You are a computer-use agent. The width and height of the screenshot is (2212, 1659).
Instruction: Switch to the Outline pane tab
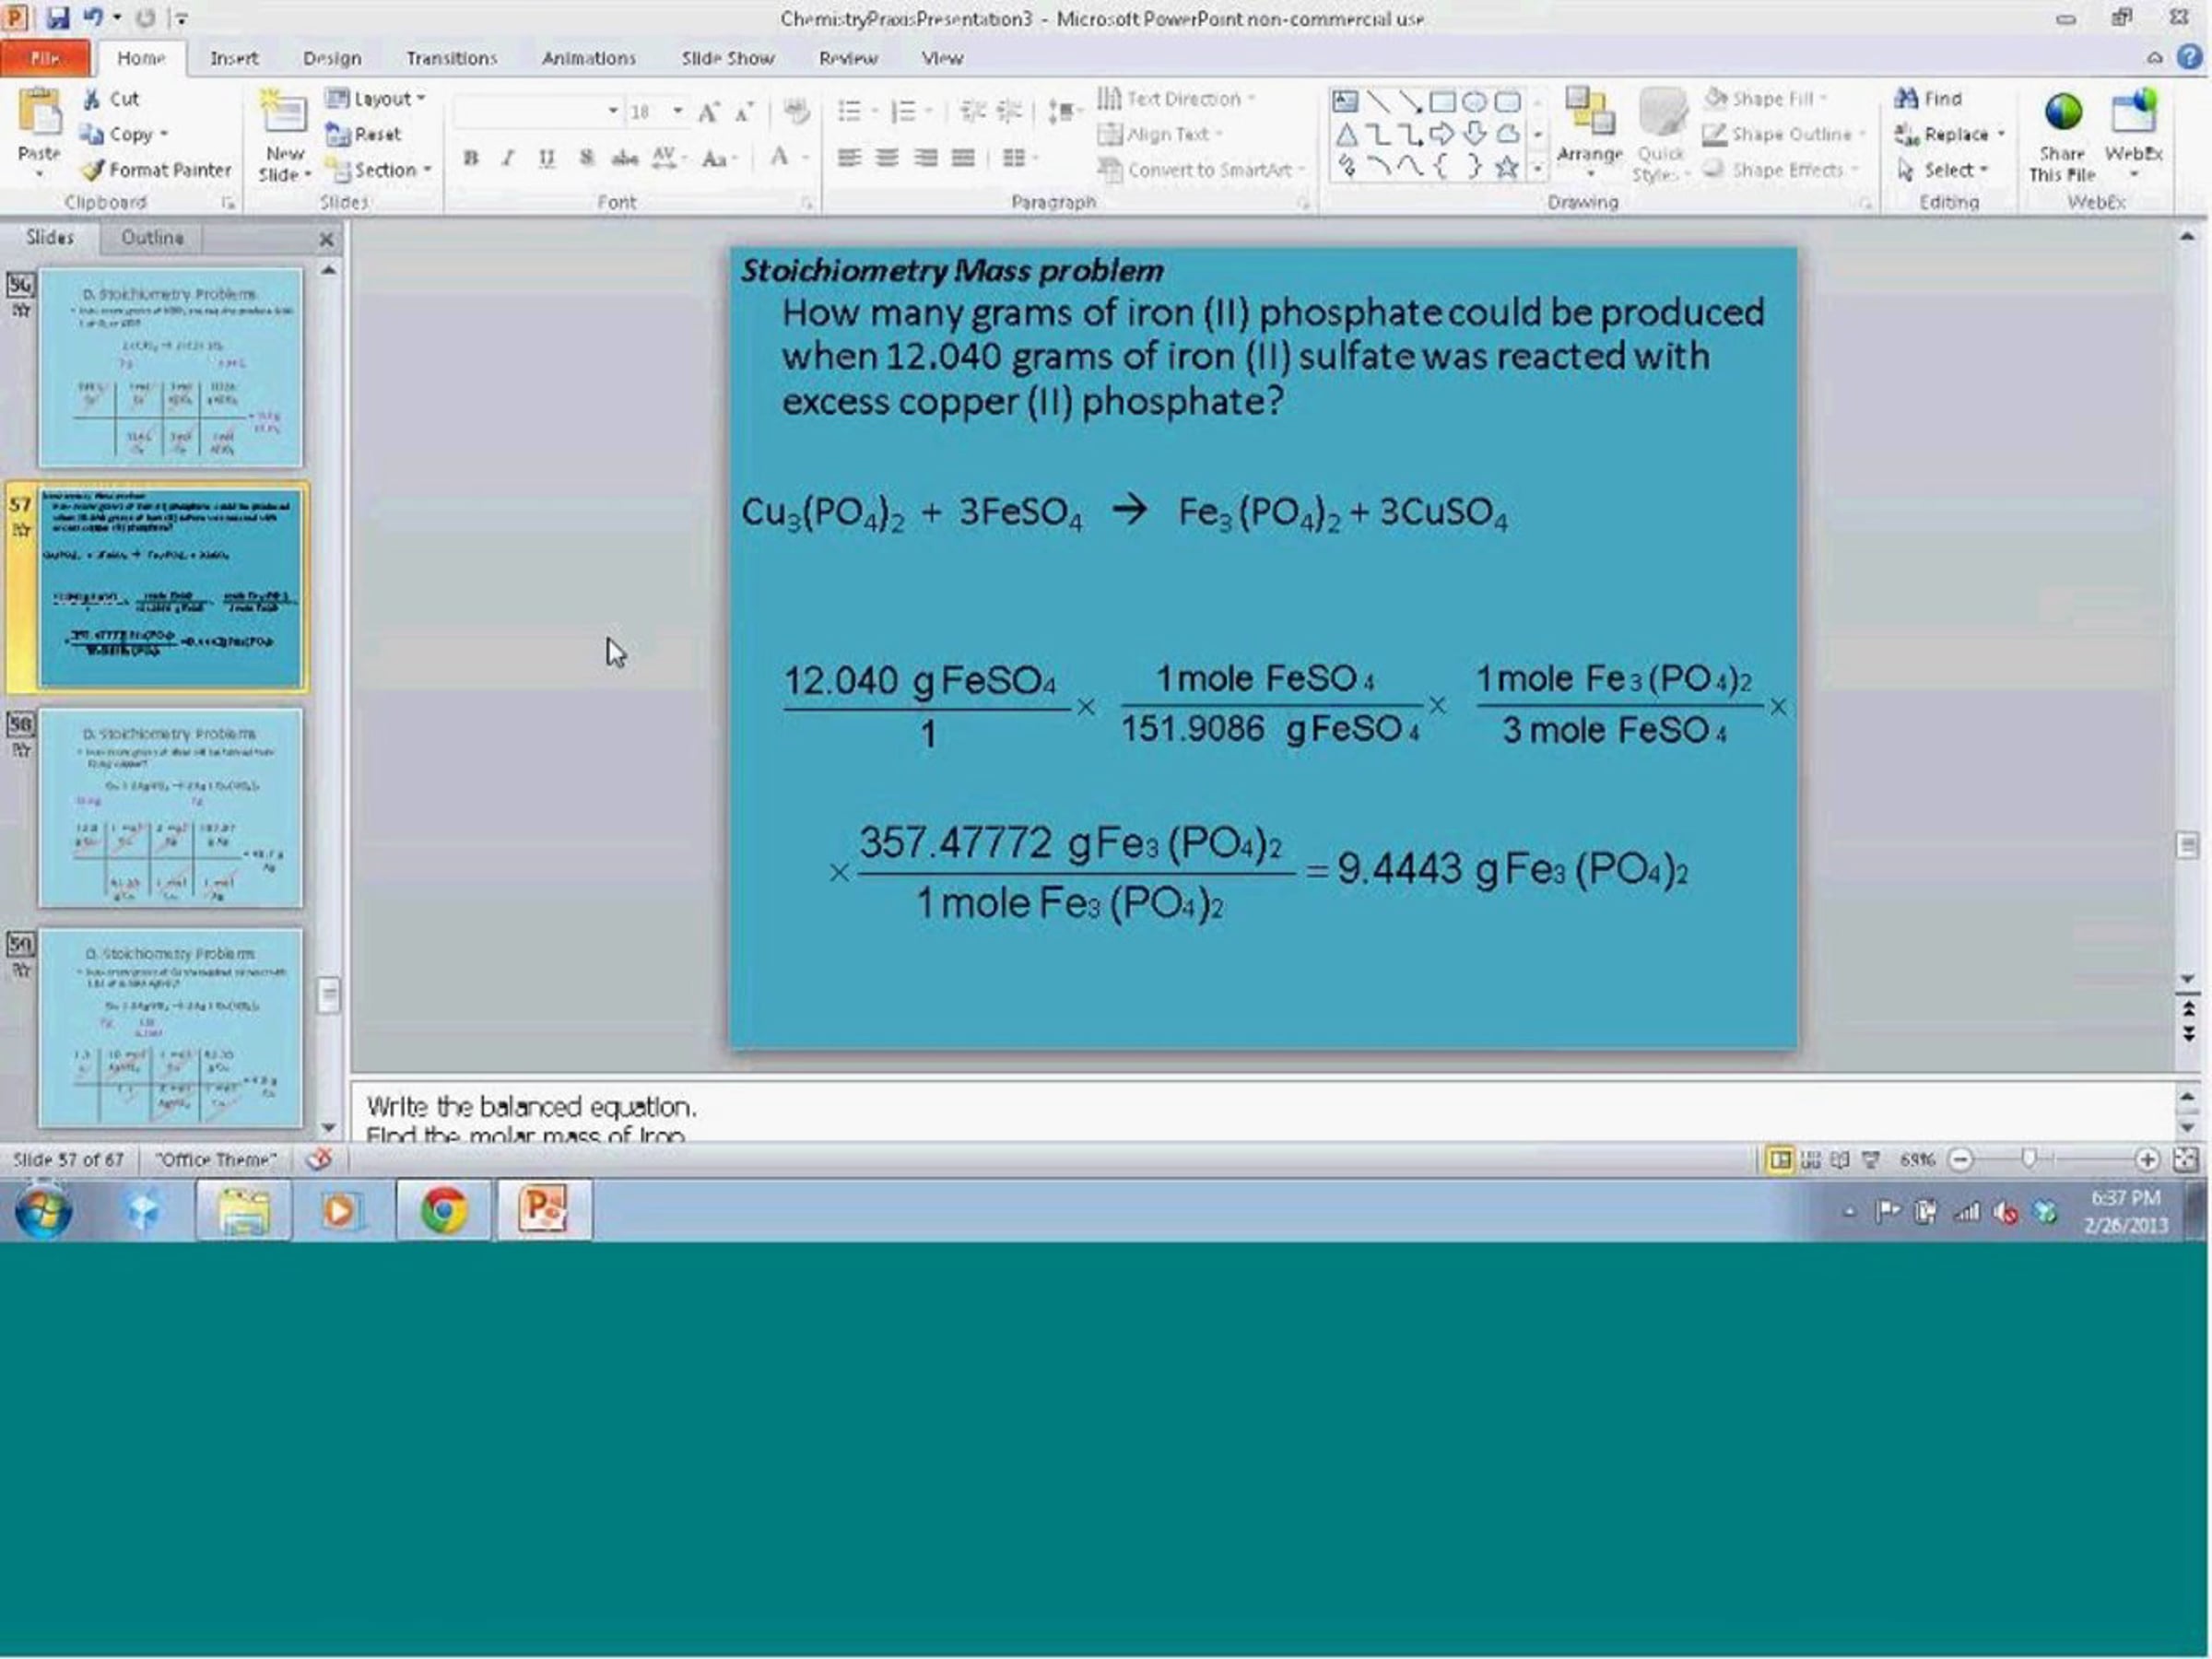[152, 238]
